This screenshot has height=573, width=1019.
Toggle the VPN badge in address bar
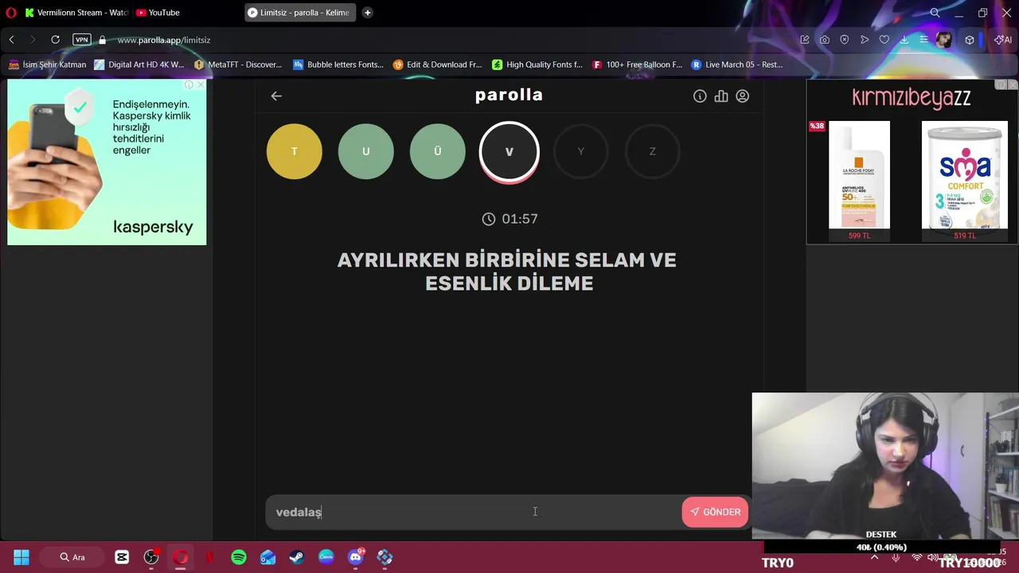tap(81, 39)
